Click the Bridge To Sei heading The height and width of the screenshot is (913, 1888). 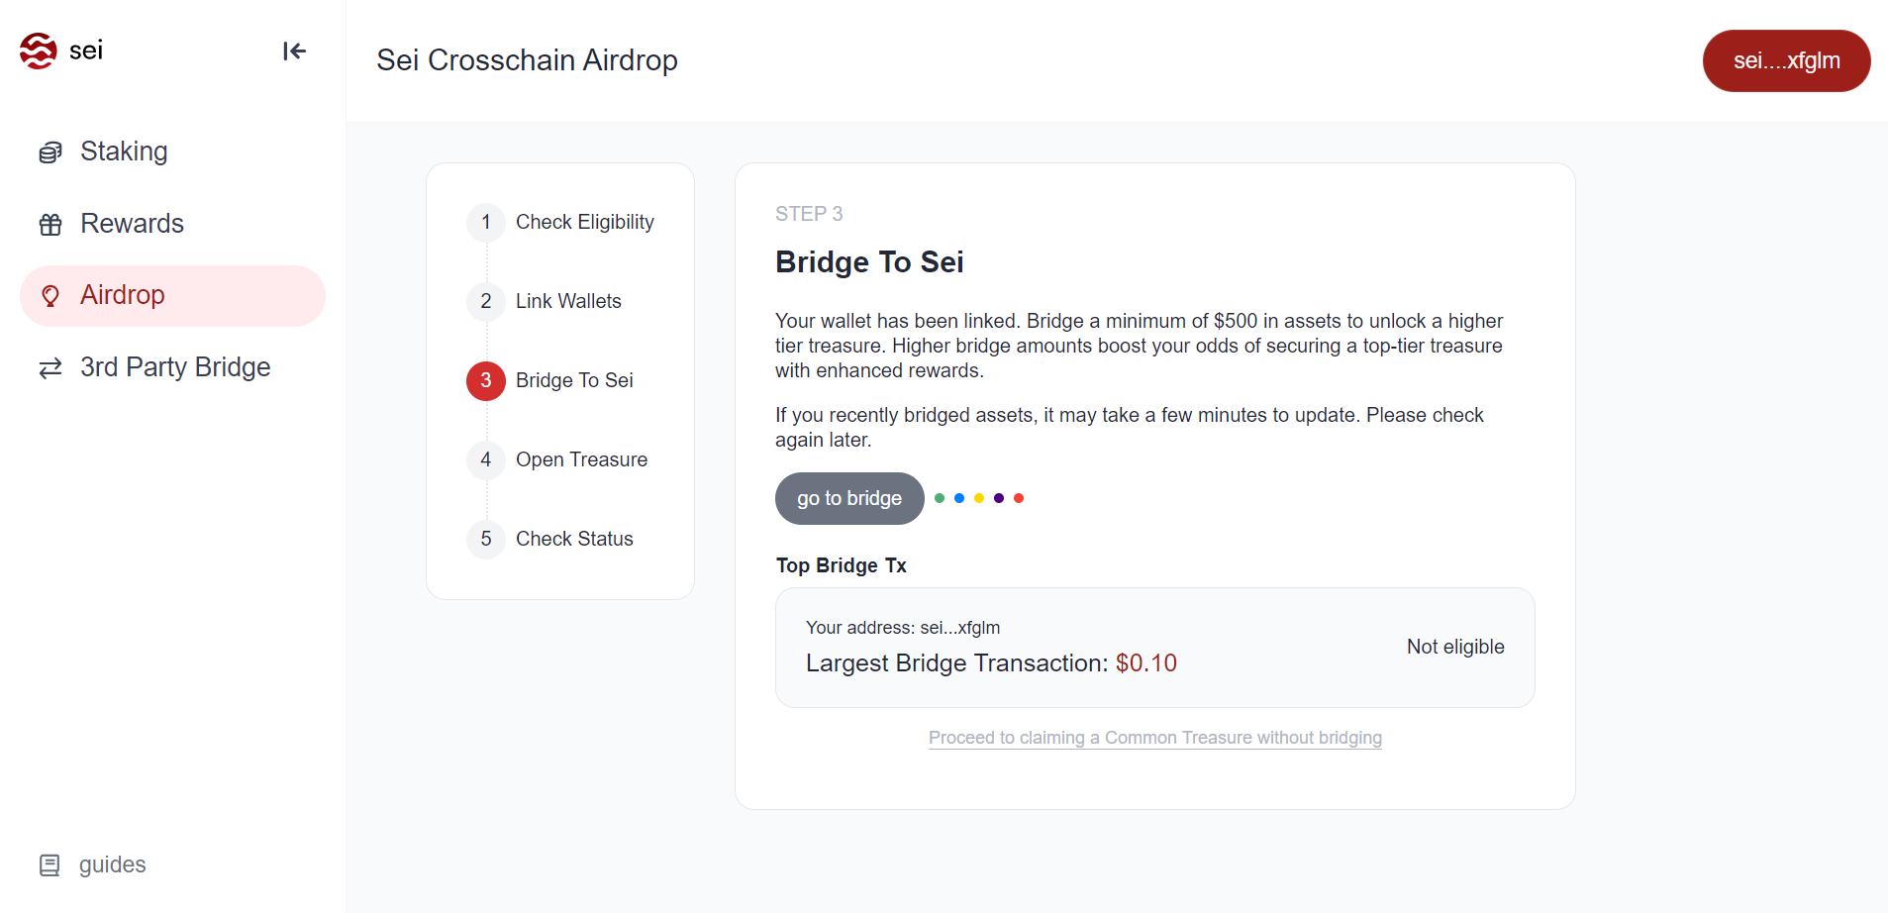[x=869, y=262]
